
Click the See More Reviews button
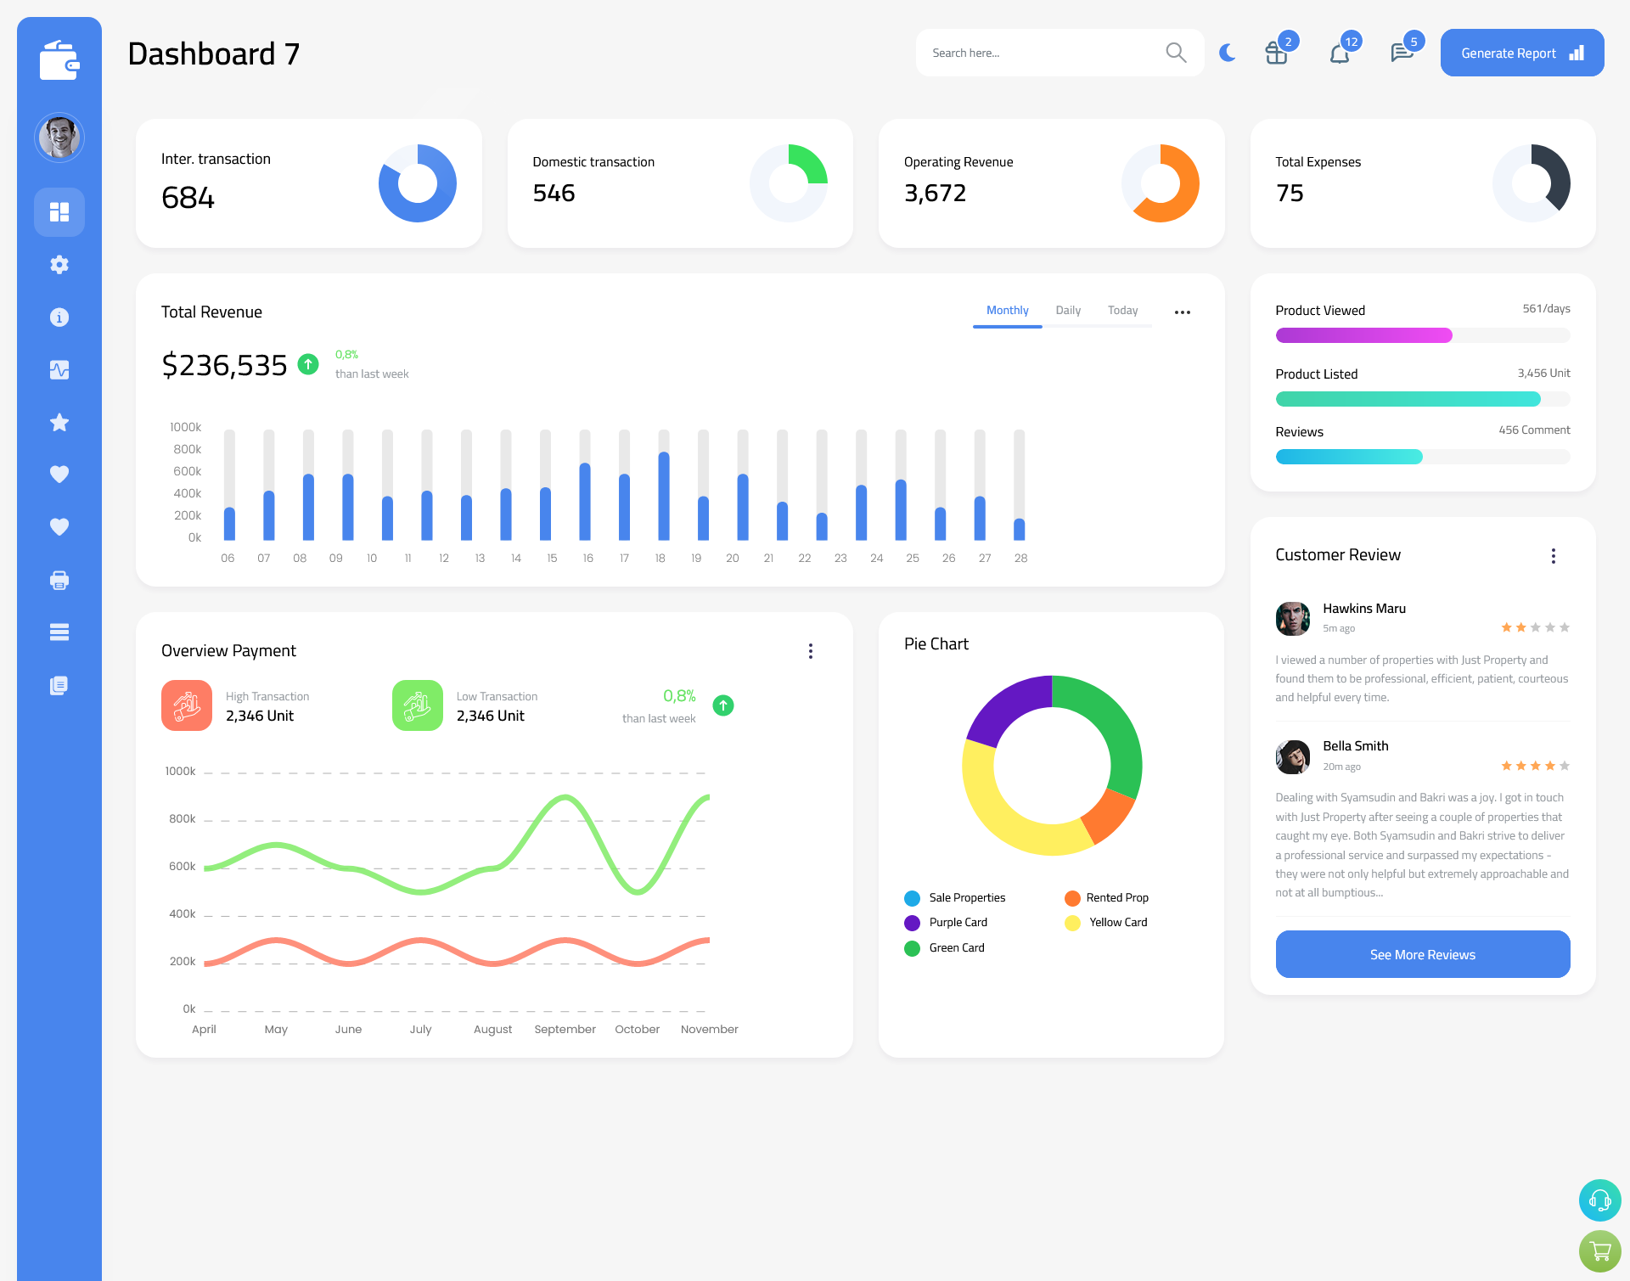[x=1422, y=954]
